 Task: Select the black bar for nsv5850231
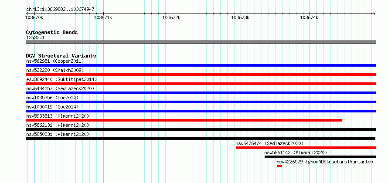click(x=201, y=139)
